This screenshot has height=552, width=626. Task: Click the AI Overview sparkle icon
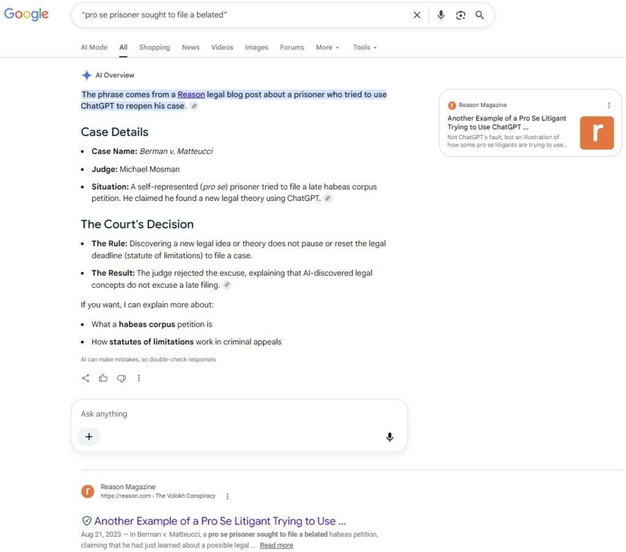point(86,75)
